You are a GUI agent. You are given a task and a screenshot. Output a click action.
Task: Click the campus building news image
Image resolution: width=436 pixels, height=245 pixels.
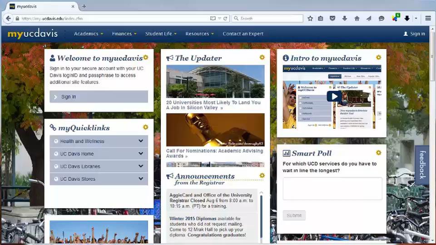tap(215, 81)
